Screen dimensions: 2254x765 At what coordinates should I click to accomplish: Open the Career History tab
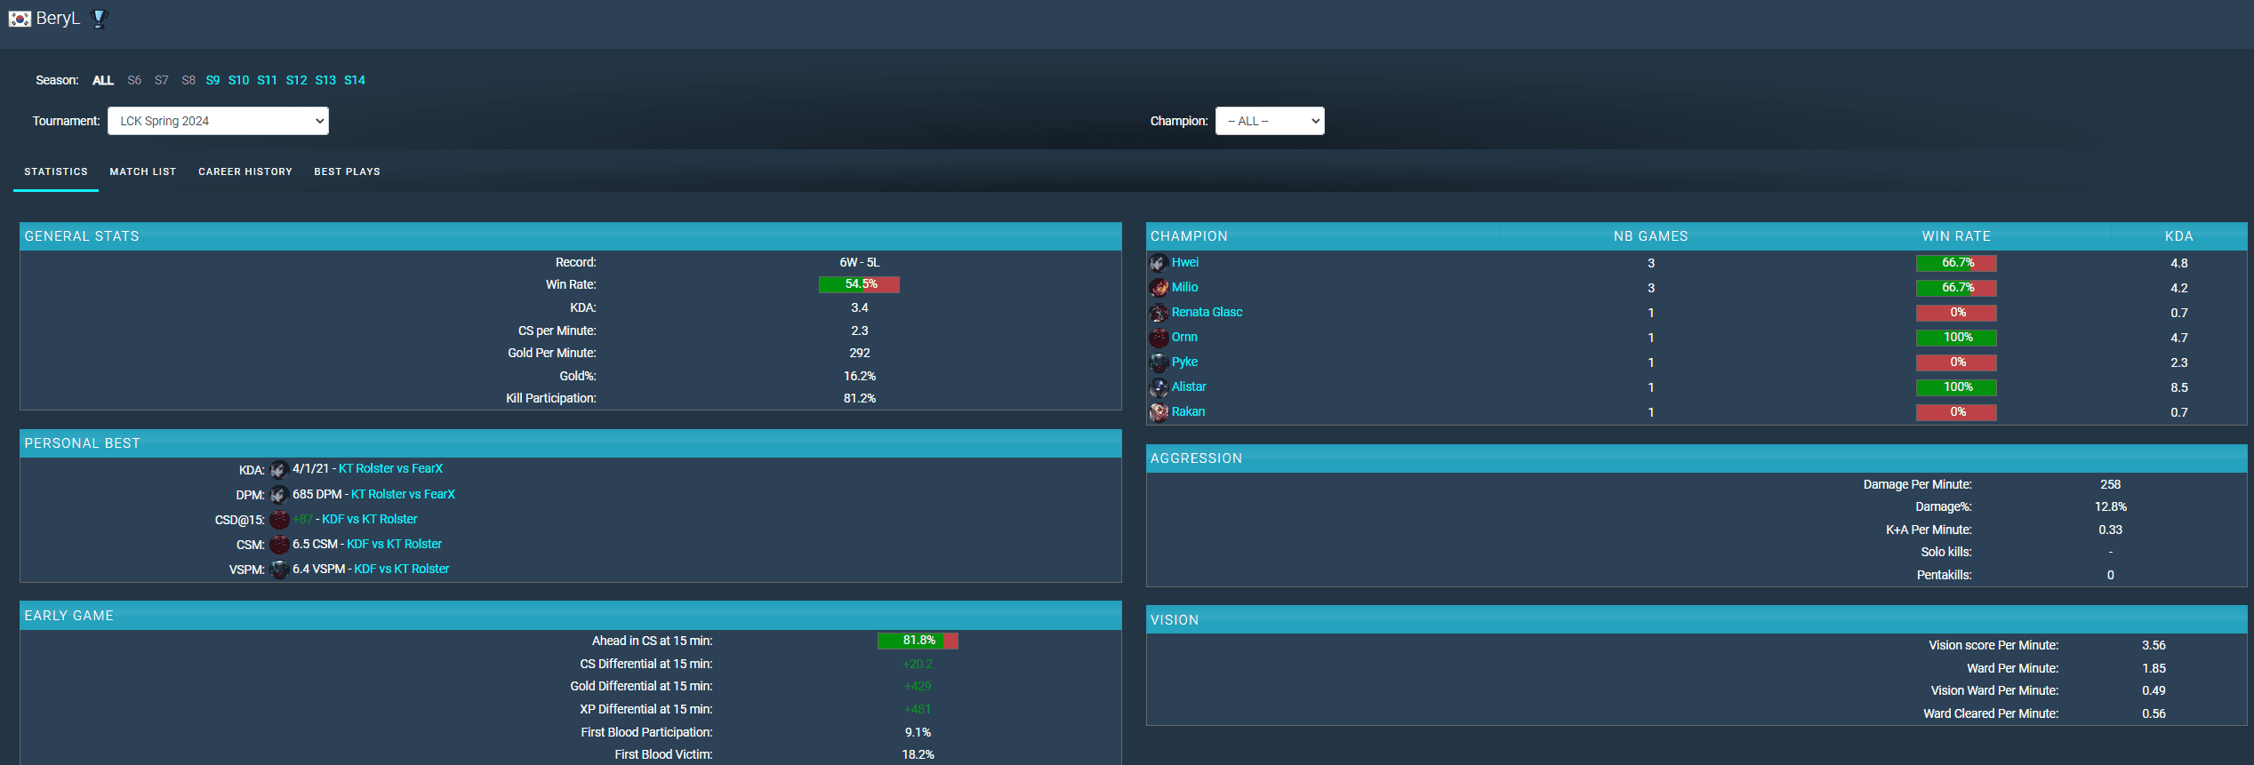[x=245, y=171]
